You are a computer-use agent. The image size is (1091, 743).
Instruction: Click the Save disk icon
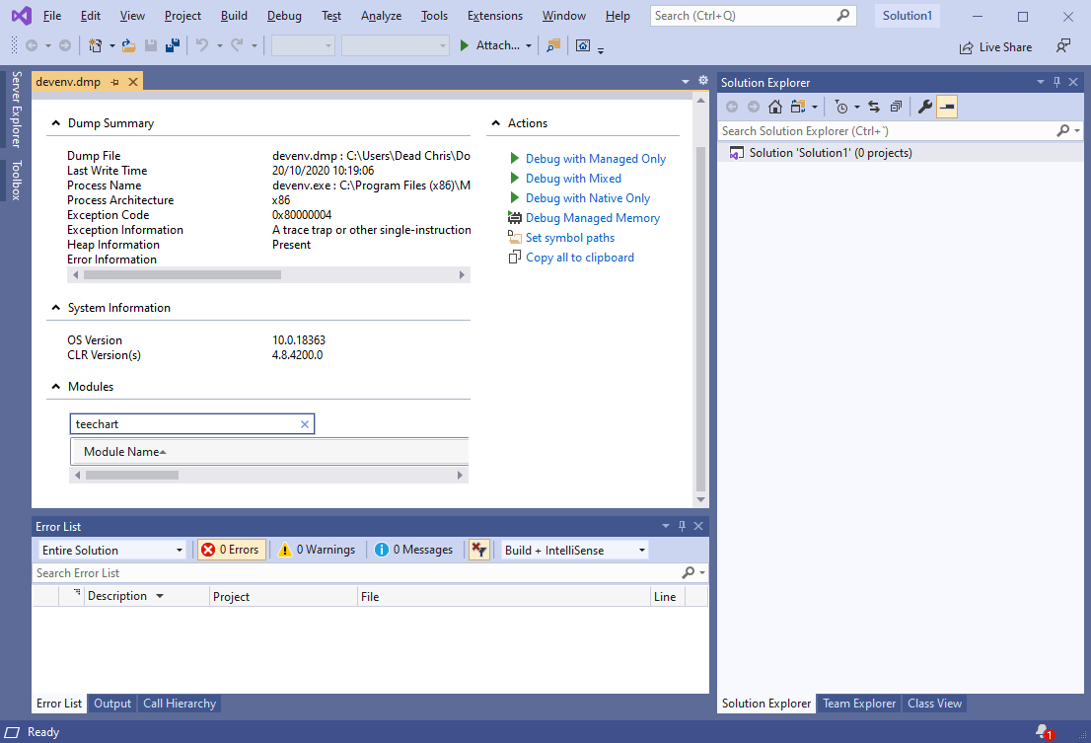[x=150, y=46]
